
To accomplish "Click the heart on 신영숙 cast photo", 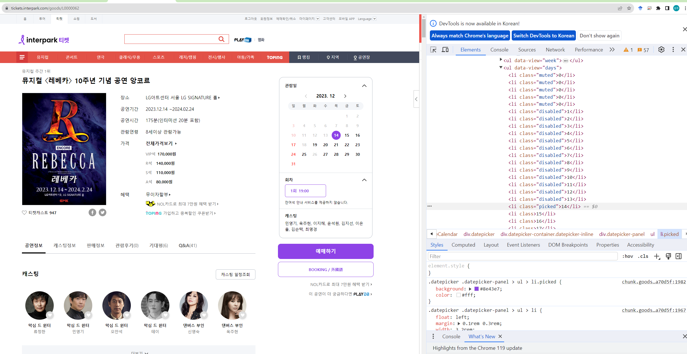I will (x=204, y=315).
